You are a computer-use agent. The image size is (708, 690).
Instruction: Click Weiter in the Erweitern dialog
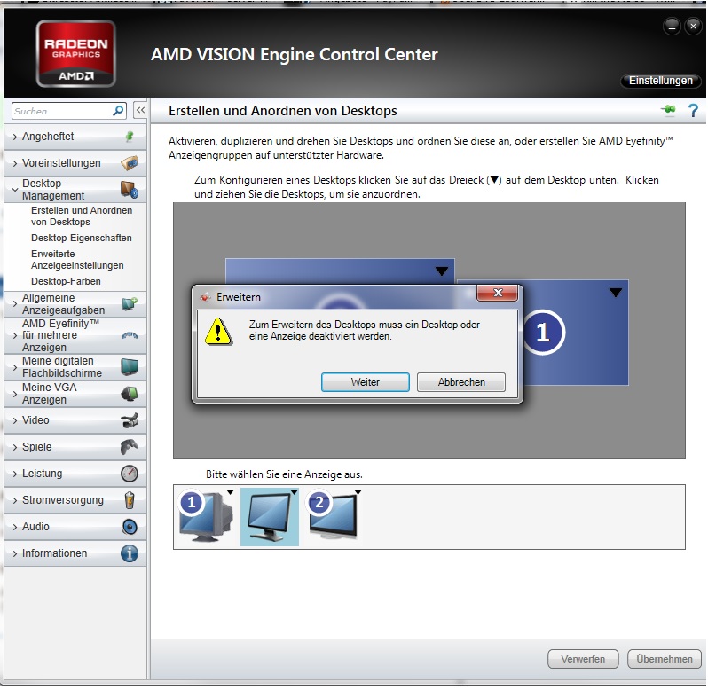(x=366, y=382)
